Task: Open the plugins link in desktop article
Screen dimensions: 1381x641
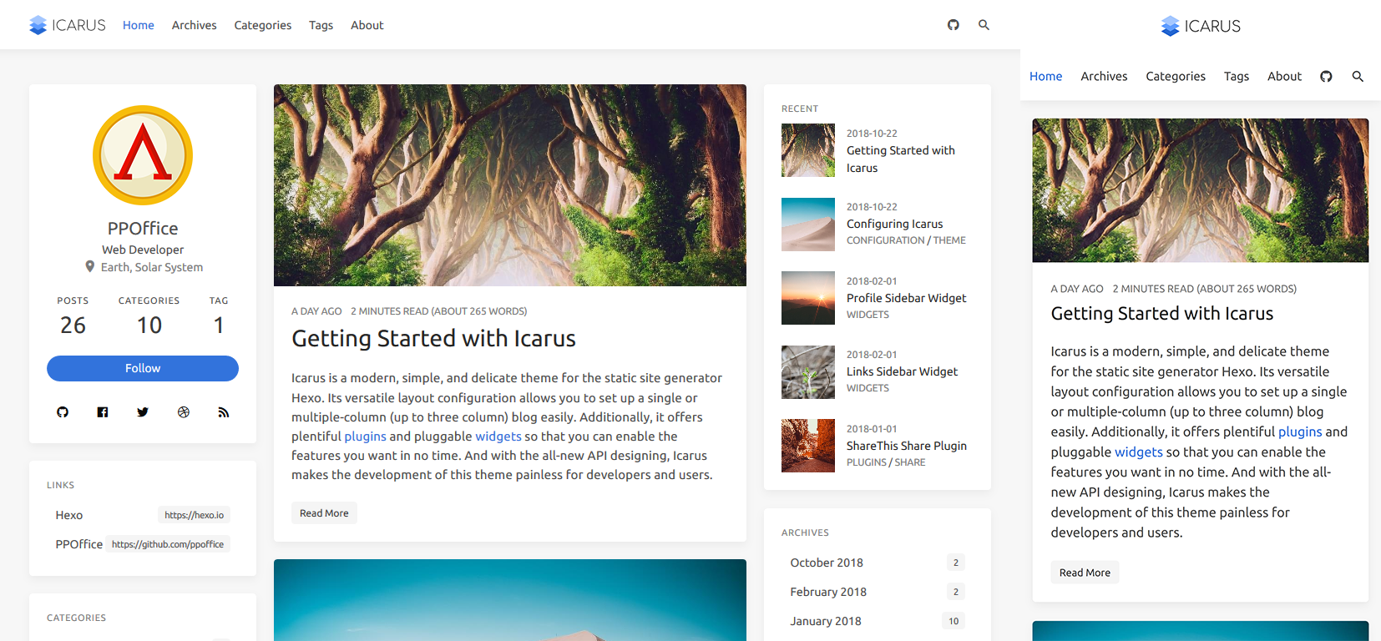Action: [365, 437]
